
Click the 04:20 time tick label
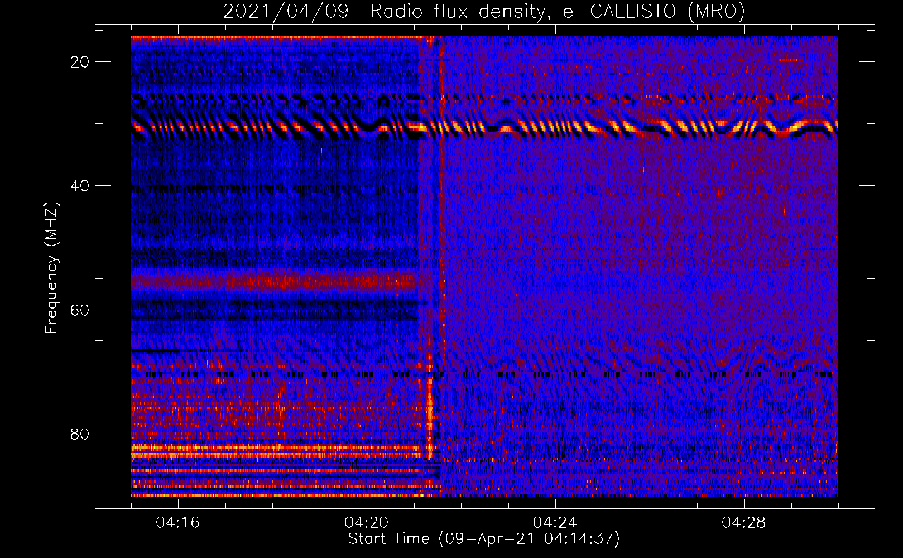coord(367,523)
